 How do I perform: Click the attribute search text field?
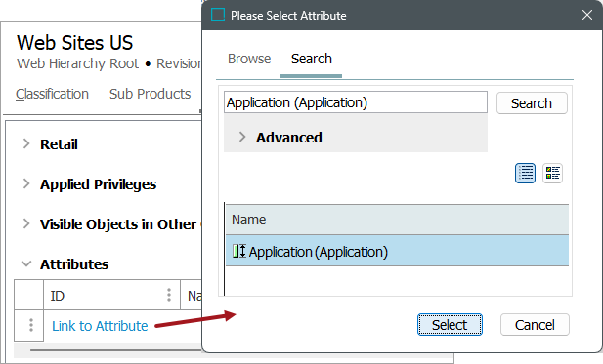pyautogui.click(x=356, y=102)
